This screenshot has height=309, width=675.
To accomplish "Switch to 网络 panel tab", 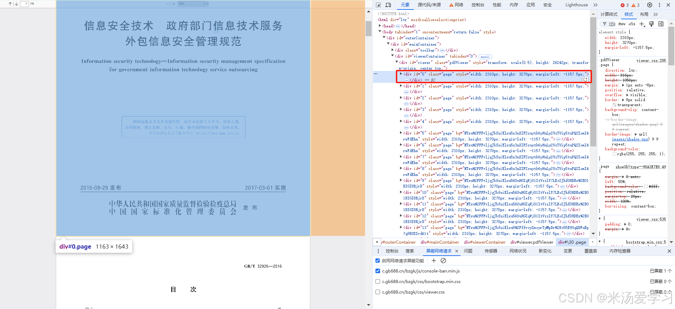I will (456, 5).
